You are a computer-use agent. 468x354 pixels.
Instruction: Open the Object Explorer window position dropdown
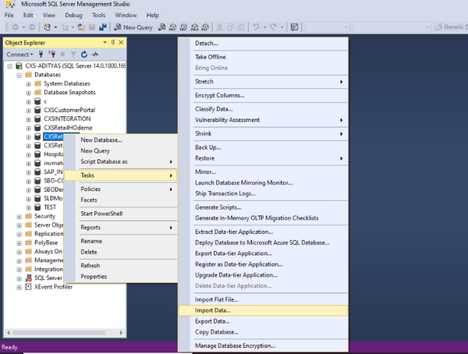105,42
